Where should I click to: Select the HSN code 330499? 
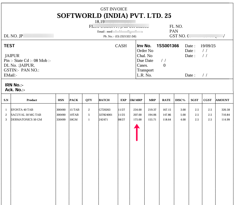coord(60,119)
